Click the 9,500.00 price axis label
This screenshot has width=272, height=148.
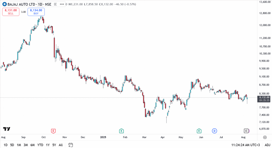[265, 69]
